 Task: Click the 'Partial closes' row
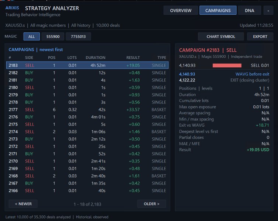tap(224, 137)
